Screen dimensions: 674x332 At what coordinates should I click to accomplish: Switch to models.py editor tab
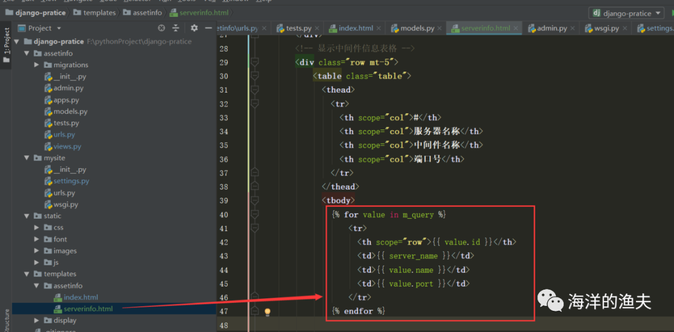[413, 28]
